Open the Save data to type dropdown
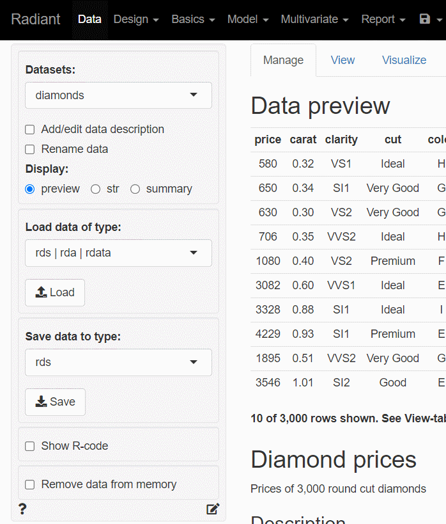 [118, 362]
